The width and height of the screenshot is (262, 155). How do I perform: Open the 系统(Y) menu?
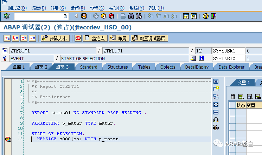[136, 8]
